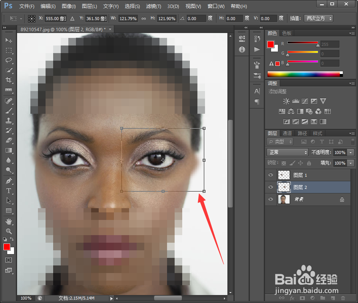Select the Pen tool
The height and width of the screenshot is (303, 358).
click(x=9, y=181)
